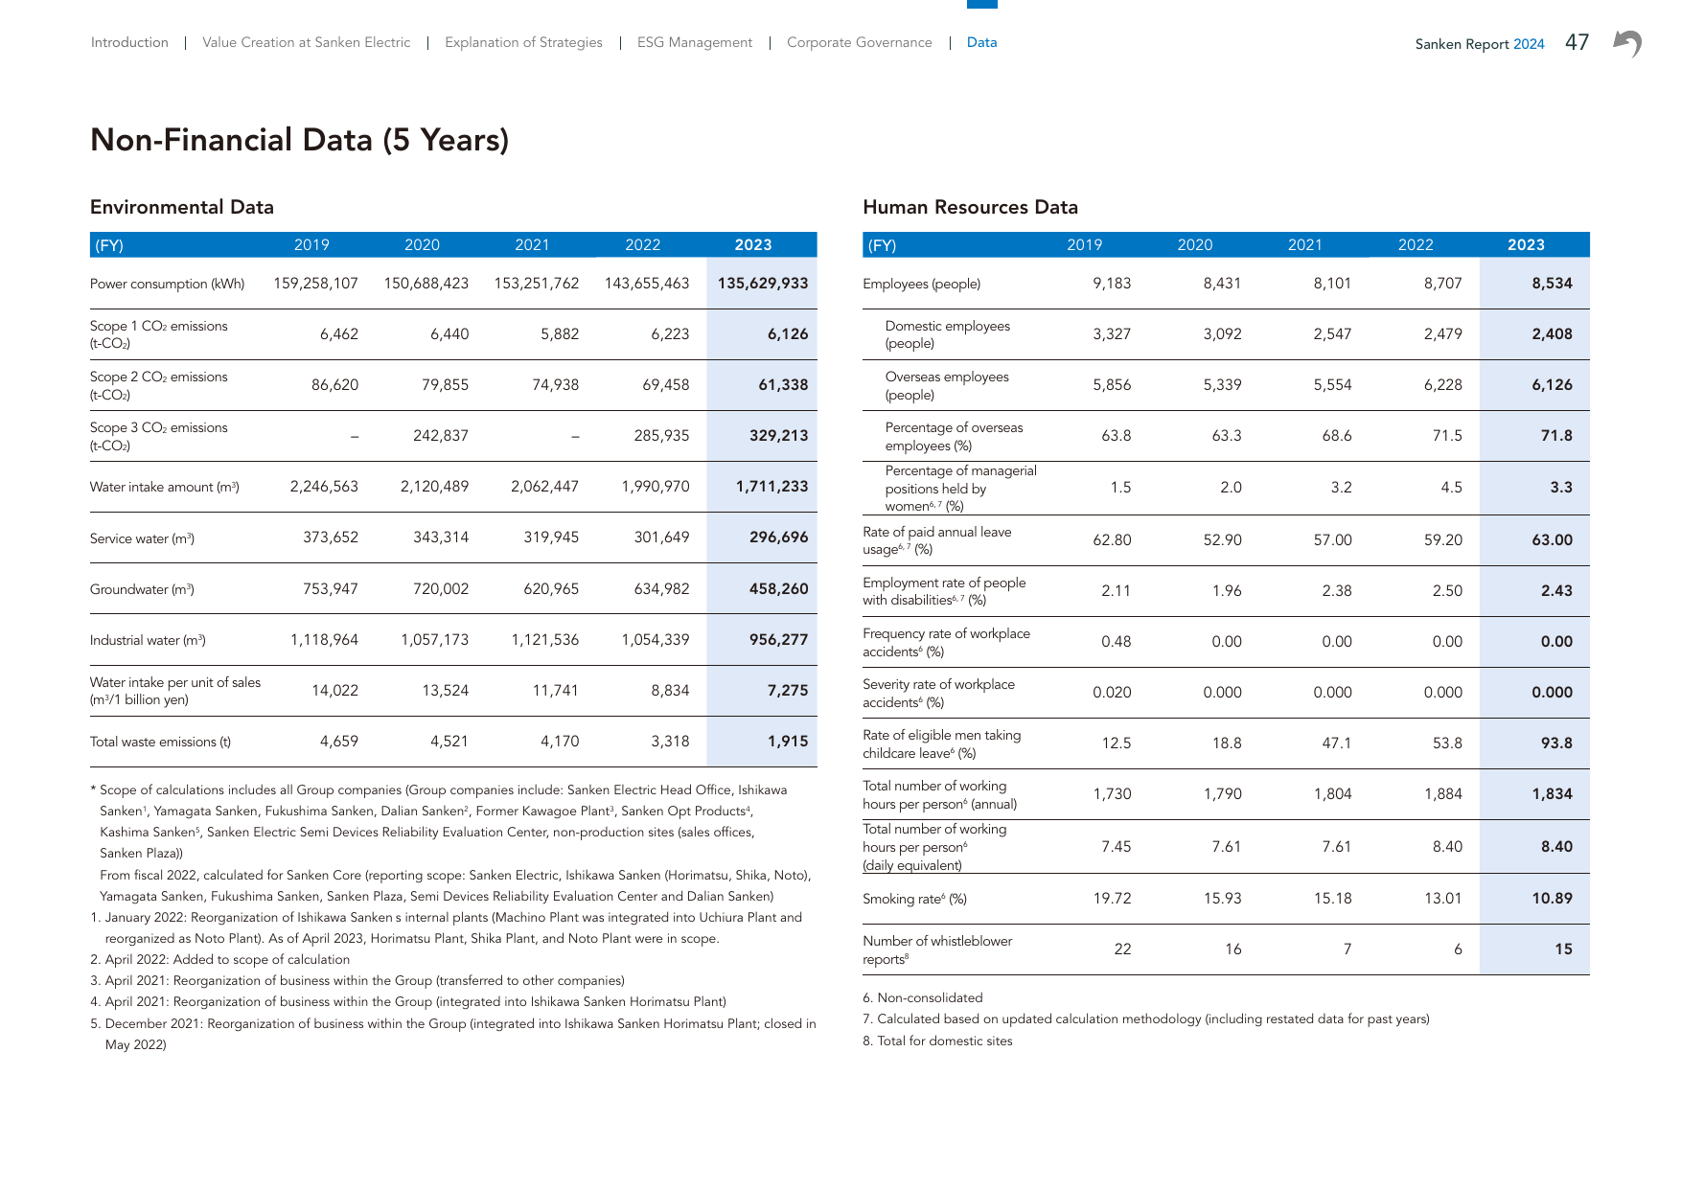Open the Introduction section tab
The height and width of the screenshot is (1189, 1681).
pos(129,42)
